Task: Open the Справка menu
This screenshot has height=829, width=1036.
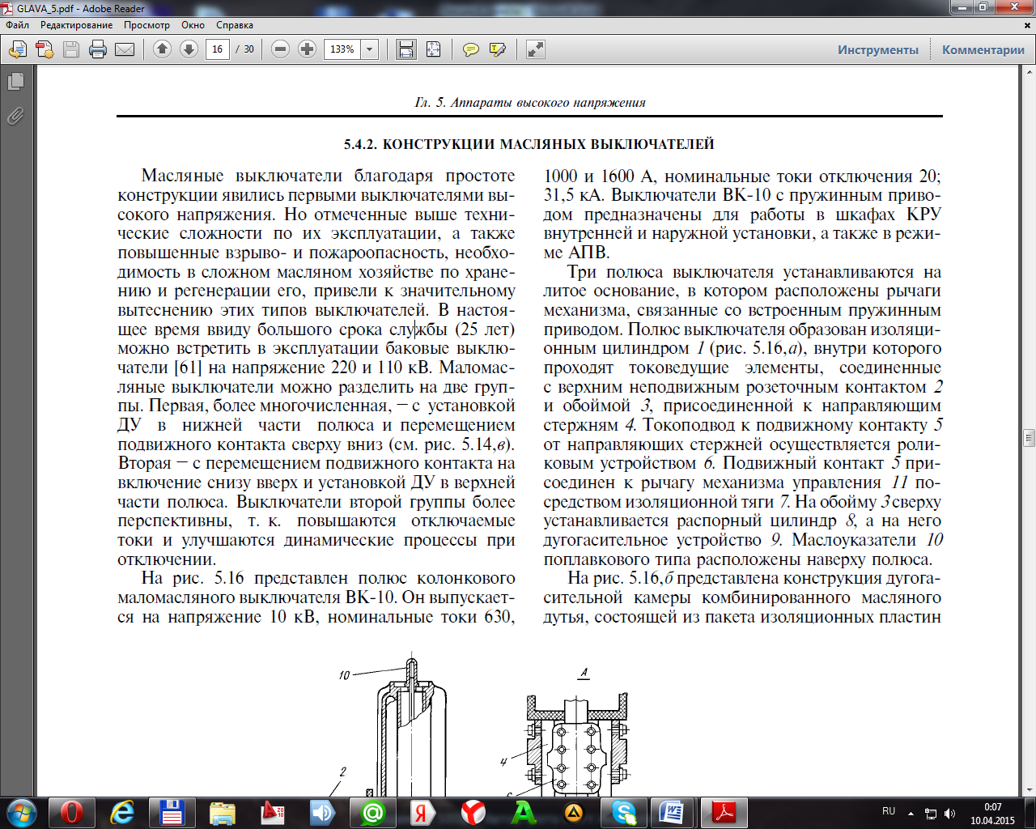Action: point(235,25)
